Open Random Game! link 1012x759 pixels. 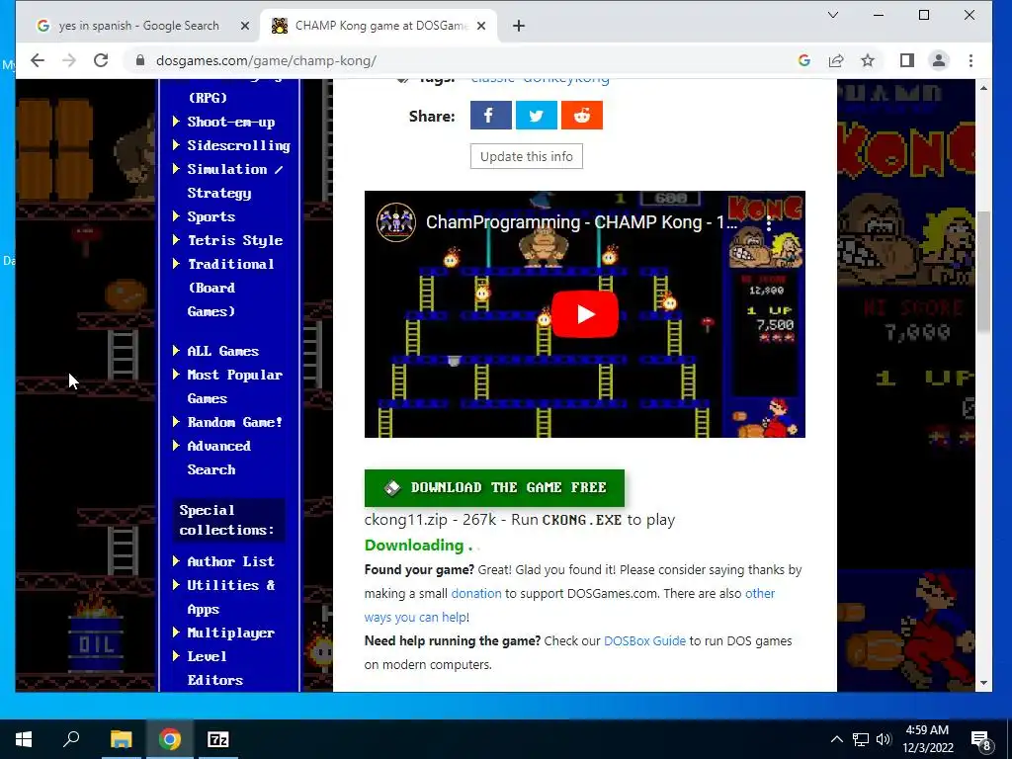pyautogui.click(x=234, y=423)
